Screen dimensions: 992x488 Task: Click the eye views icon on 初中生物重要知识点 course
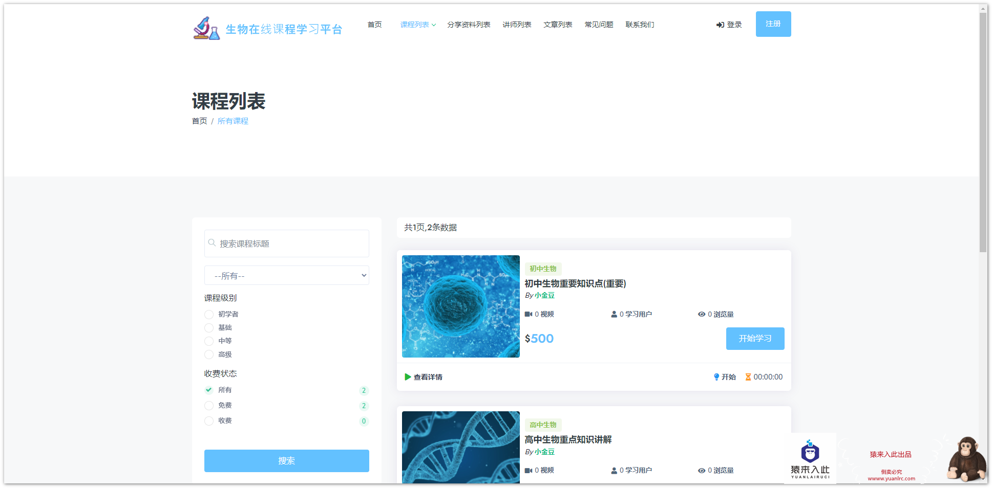tap(702, 314)
